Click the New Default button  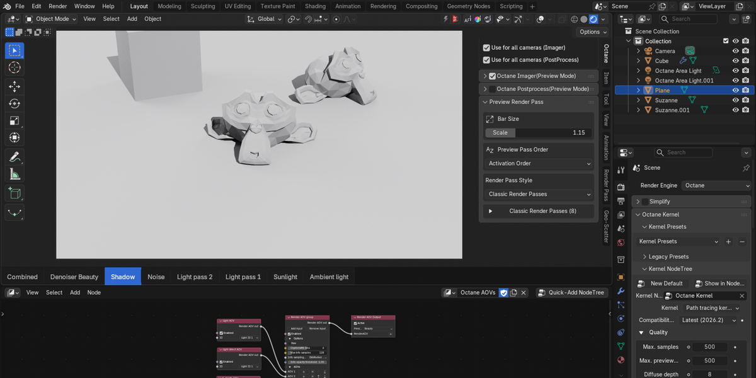(x=660, y=283)
